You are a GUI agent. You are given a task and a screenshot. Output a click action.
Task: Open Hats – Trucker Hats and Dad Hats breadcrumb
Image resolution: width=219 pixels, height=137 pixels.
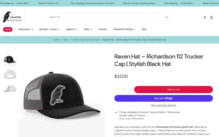(x=81, y=40)
